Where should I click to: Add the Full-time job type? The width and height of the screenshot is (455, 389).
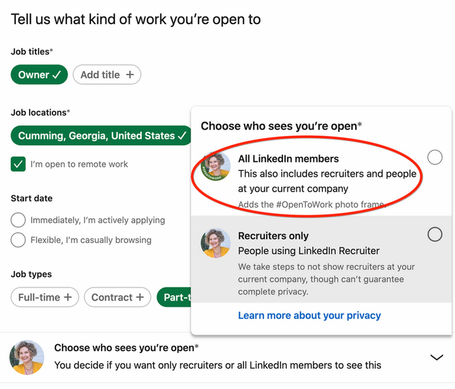45,297
